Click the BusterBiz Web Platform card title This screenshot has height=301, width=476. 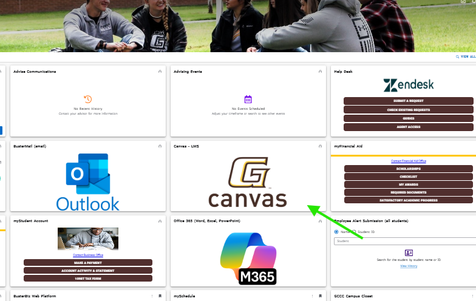(x=35, y=296)
